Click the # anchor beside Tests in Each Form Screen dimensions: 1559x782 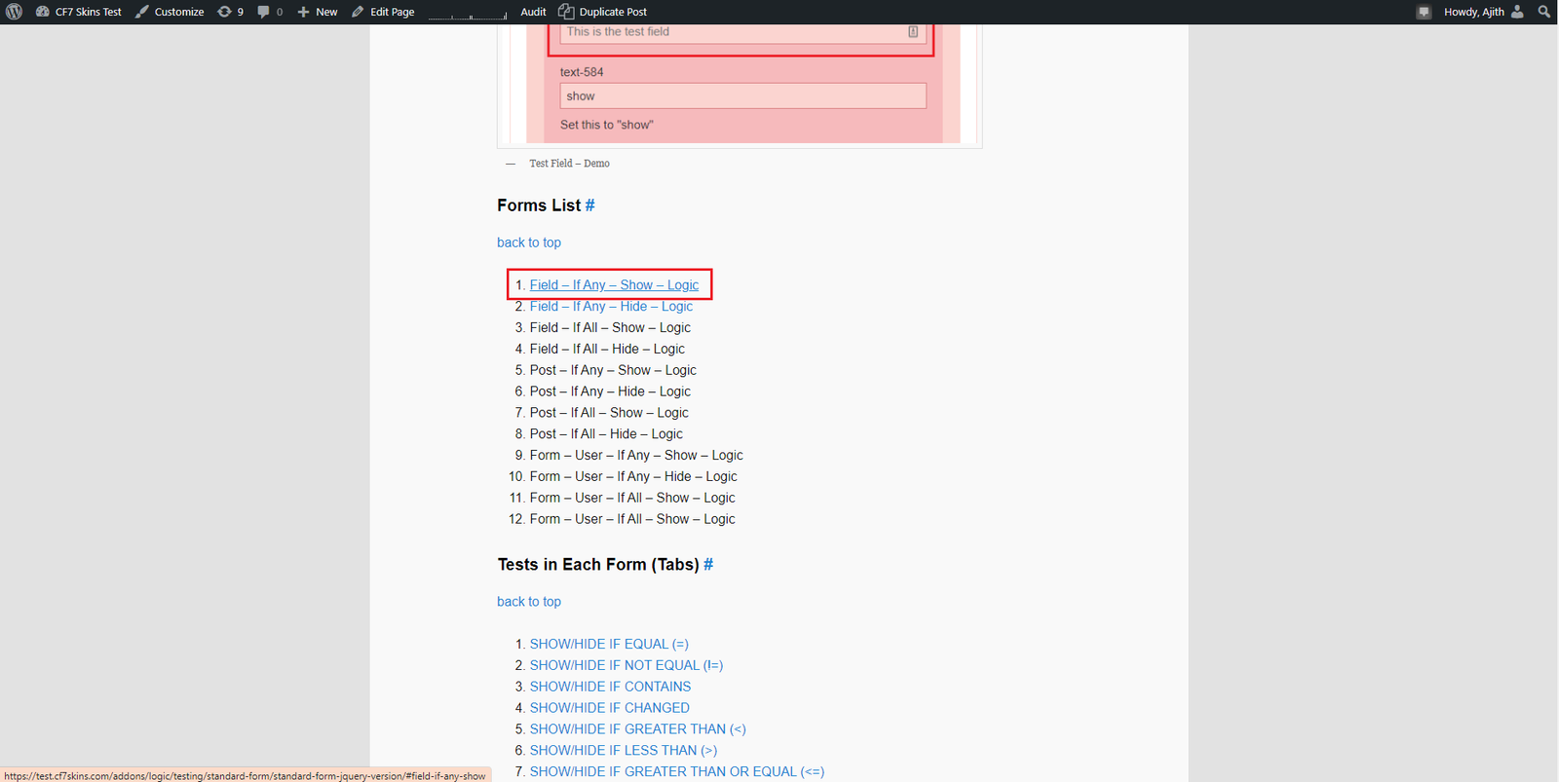[x=708, y=565]
